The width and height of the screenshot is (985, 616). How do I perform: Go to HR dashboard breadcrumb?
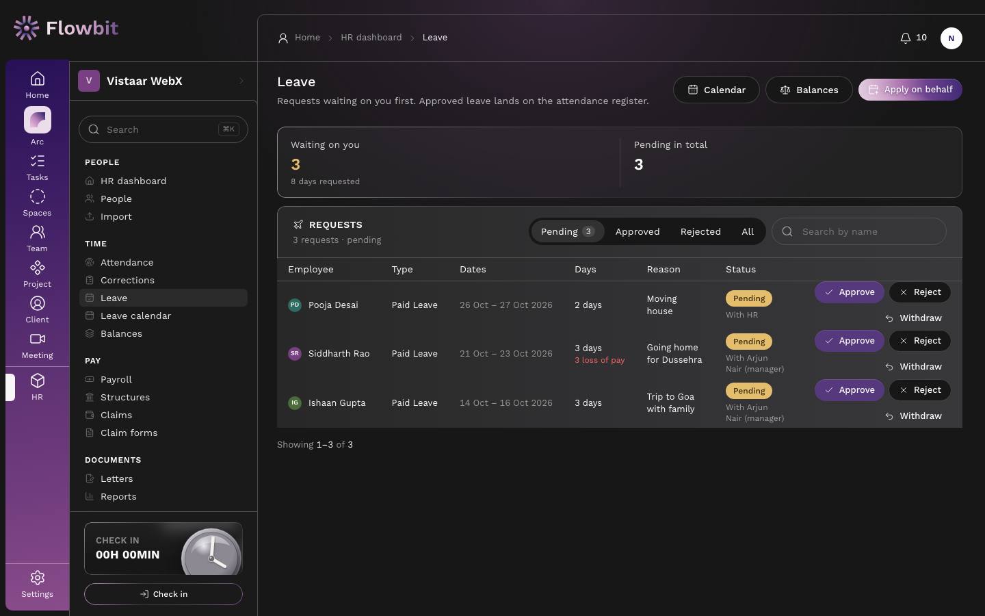click(371, 38)
